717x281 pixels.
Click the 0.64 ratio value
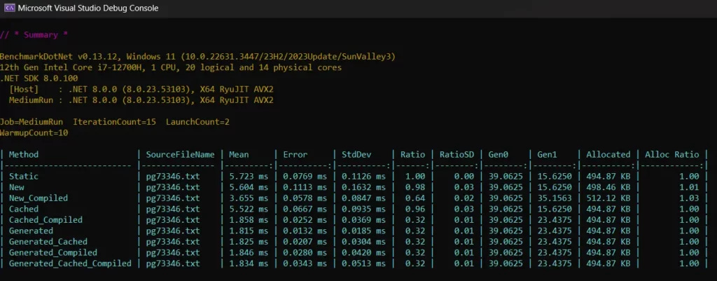click(x=415, y=198)
